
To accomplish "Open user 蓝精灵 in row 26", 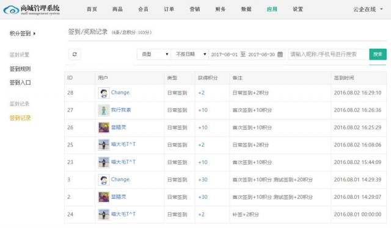I will pyautogui.click(x=119, y=127).
